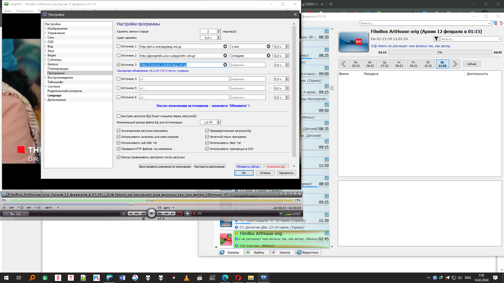Viewport: 504px width, 283px height.
Task: Click Настроить расписание button
Action: click(209, 167)
